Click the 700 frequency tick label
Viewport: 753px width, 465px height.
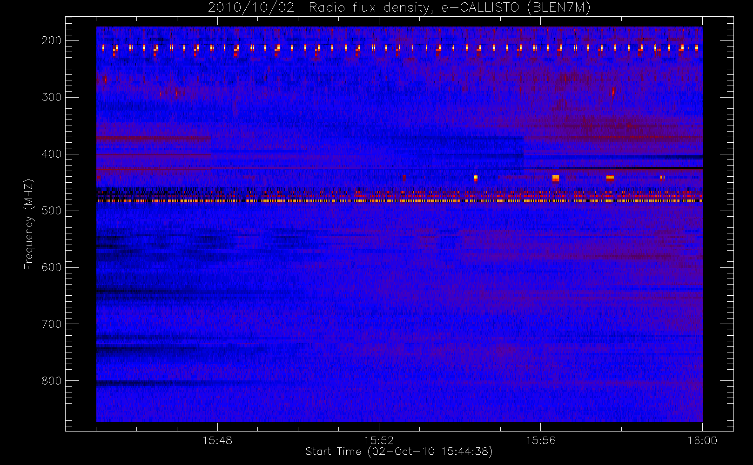52,324
